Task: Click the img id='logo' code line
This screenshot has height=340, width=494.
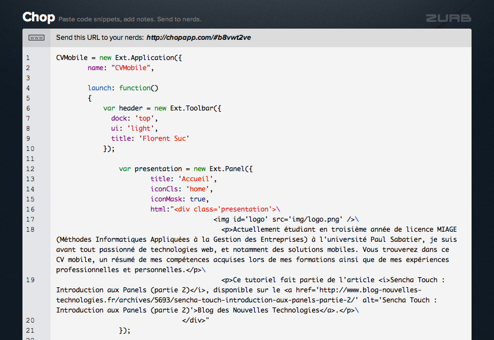Action: coord(286,219)
